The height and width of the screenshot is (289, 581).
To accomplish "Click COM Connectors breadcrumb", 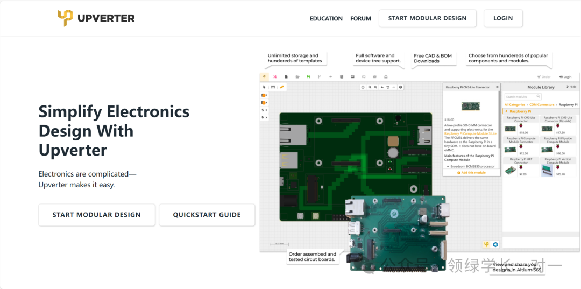I will [542, 105].
